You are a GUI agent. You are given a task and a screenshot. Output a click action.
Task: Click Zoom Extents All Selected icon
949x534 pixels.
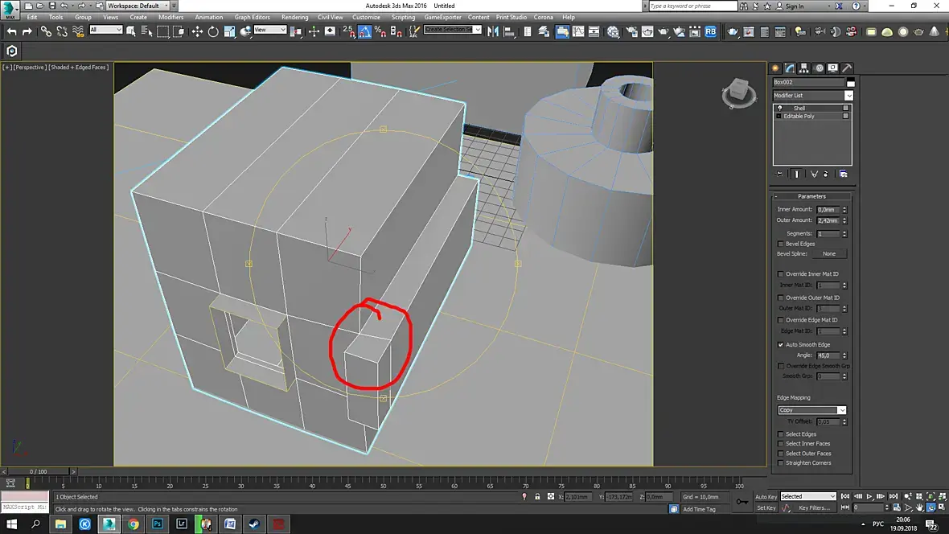(943, 496)
